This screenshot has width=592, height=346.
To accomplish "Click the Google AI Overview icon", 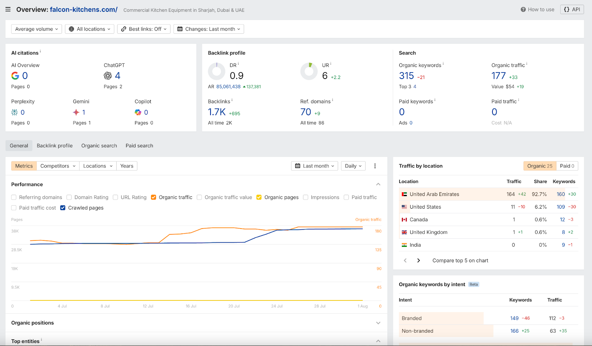I will point(15,76).
